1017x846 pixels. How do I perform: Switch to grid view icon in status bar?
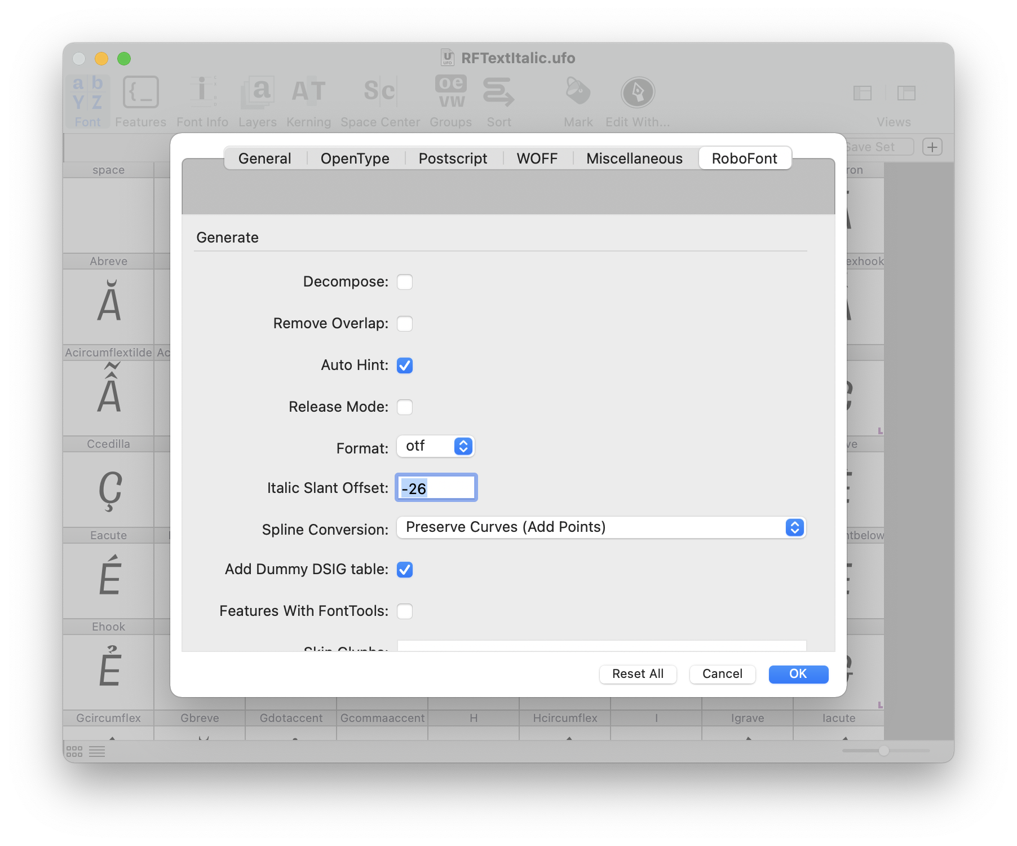[x=74, y=751]
